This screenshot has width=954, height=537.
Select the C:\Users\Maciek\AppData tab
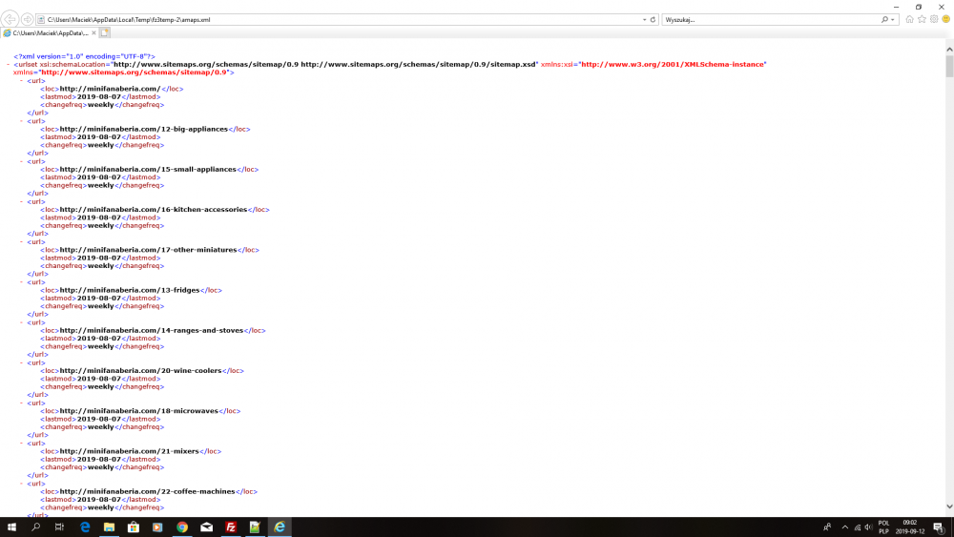pos(50,32)
